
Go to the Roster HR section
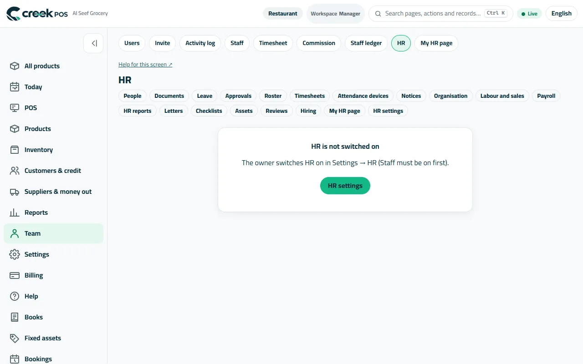tap(273, 96)
